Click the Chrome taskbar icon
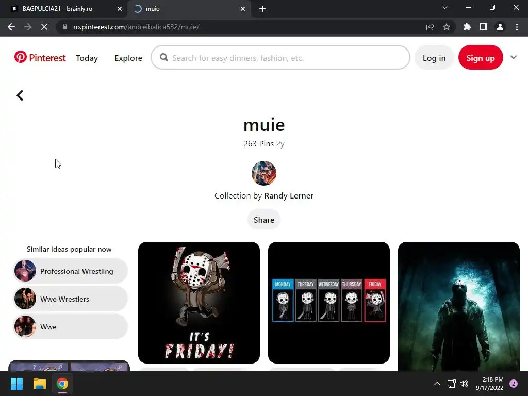 click(x=62, y=384)
